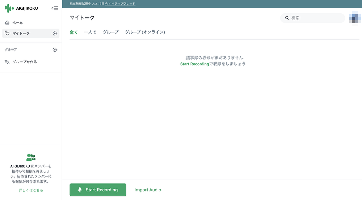
Task: Click the green Start Recording text in the empty message
Action: tap(195, 64)
